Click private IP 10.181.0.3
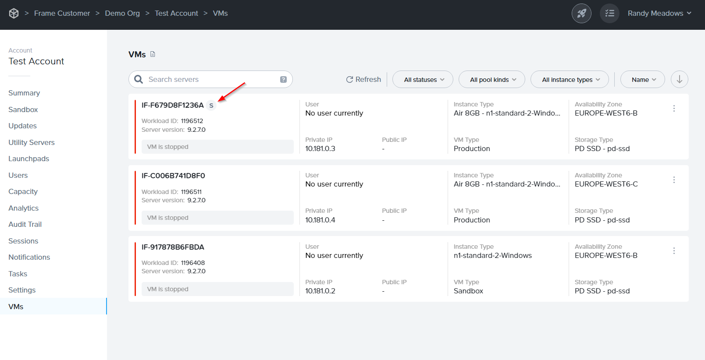The image size is (705, 360). [x=320, y=148]
